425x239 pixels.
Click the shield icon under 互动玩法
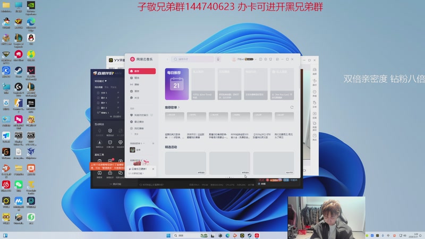pos(110,132)
